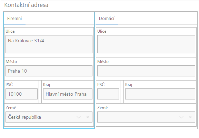Click the Firemní Kraj label
199x138 pixels.
click(47, 85)
